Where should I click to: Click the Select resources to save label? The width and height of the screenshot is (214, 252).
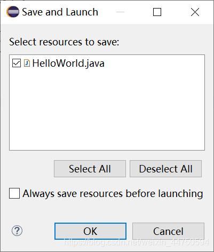coord(64,42)
